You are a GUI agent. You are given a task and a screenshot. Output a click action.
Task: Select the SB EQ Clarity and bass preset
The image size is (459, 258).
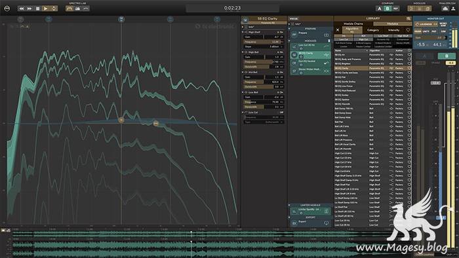click(x=373, y=73)
